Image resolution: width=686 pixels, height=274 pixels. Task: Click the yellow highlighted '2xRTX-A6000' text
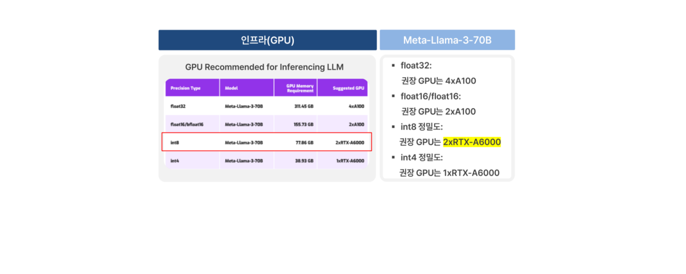472,142
